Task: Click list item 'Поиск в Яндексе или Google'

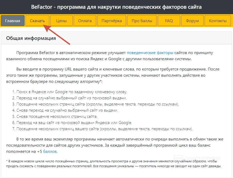Action: pyautogui.click(x=72, y=92)
